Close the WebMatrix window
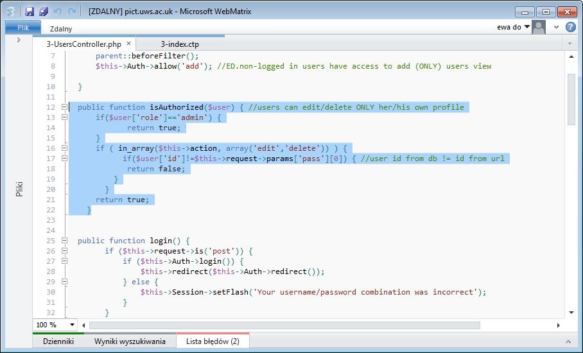 click(568, 12)
